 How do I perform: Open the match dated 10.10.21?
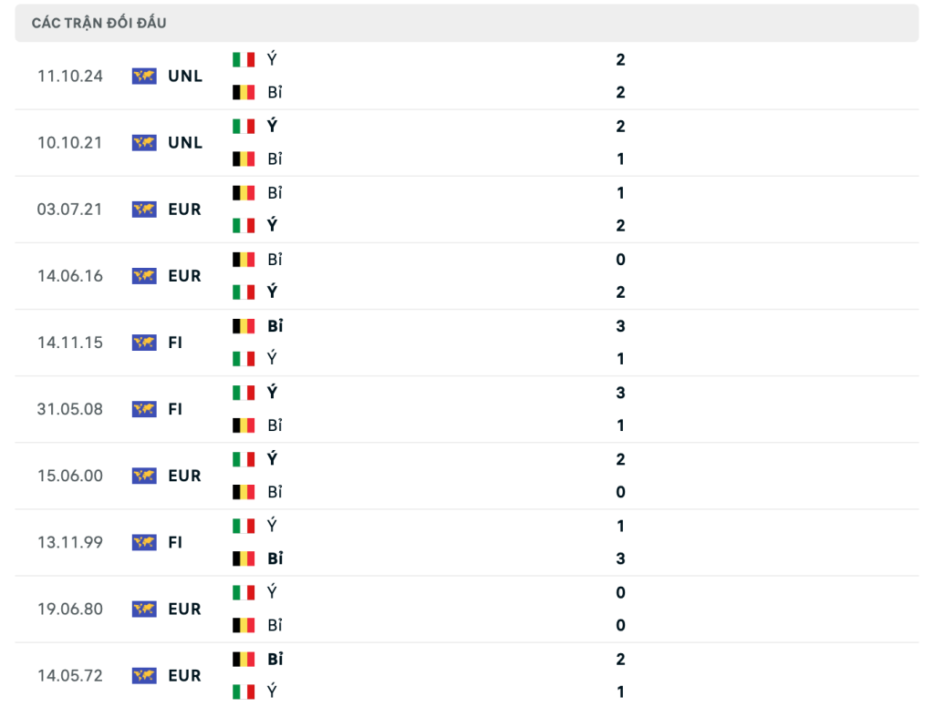[x=467, y=143]
